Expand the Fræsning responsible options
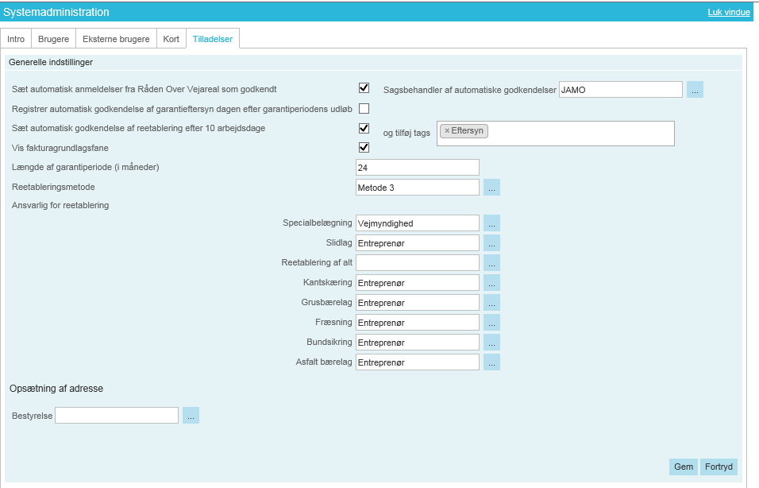 491,323
